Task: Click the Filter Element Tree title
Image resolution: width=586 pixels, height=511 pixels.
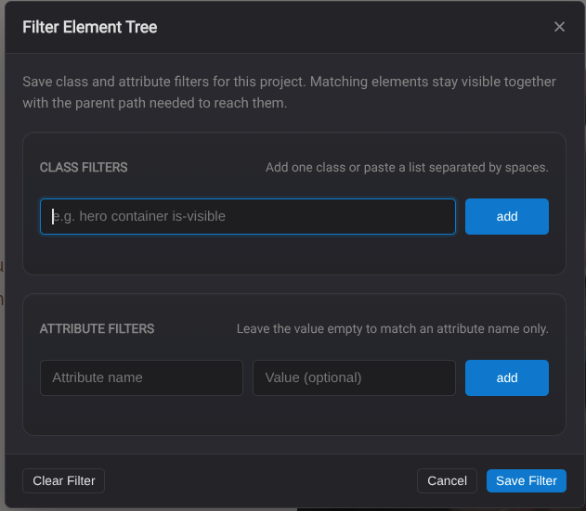Action: (90, 27)
